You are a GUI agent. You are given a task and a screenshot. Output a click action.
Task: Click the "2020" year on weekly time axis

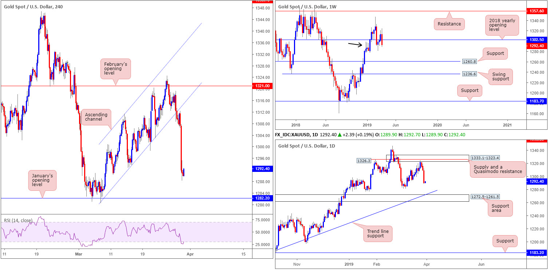437,125
